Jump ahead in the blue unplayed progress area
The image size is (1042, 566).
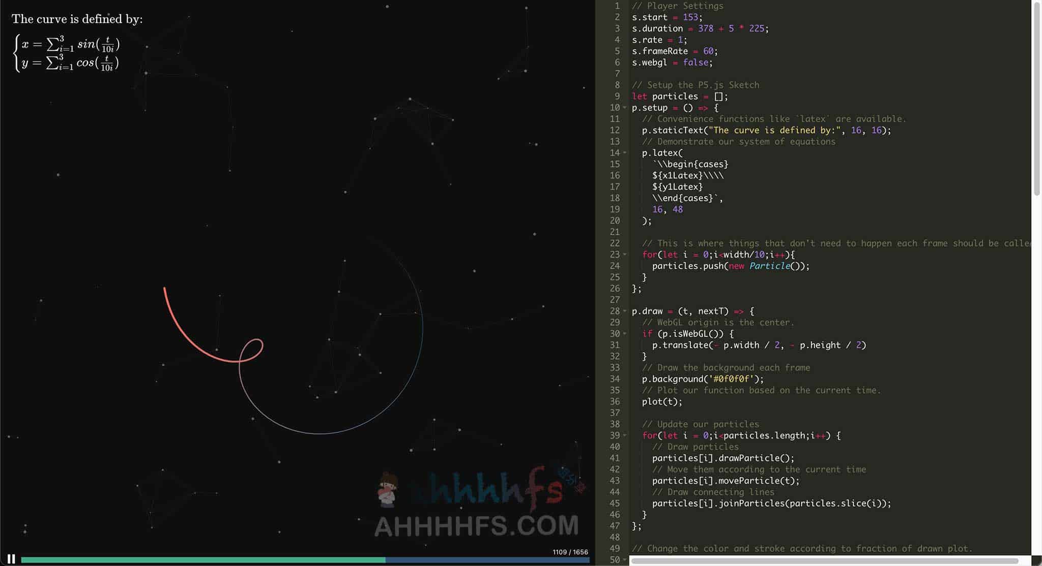point(487,560)
